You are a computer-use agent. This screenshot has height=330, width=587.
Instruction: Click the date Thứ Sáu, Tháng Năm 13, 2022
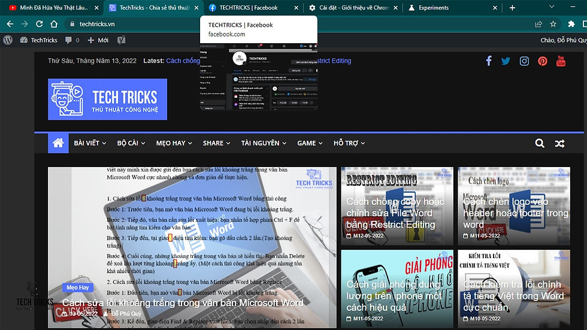(92, 60)
